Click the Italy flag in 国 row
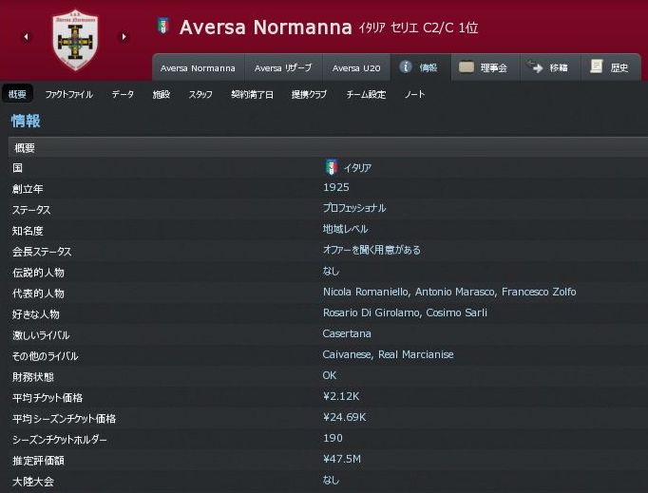This screenshot has width=648, height=493. point(332,167)
